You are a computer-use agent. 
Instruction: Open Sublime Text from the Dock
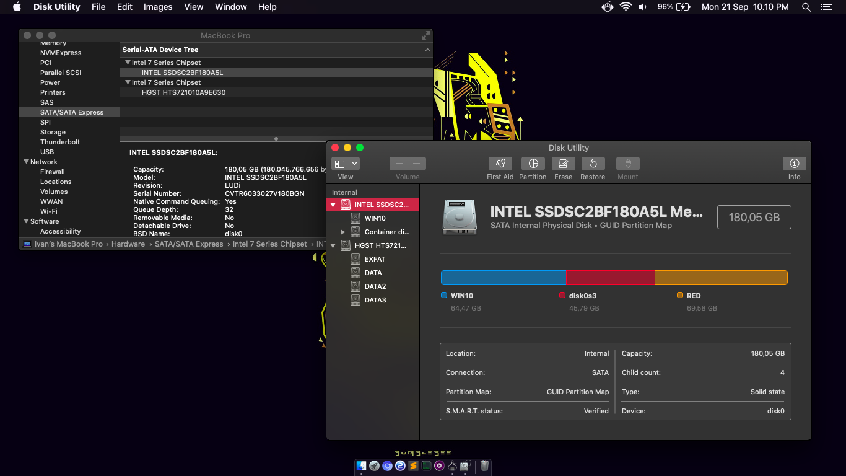point(414,465)
